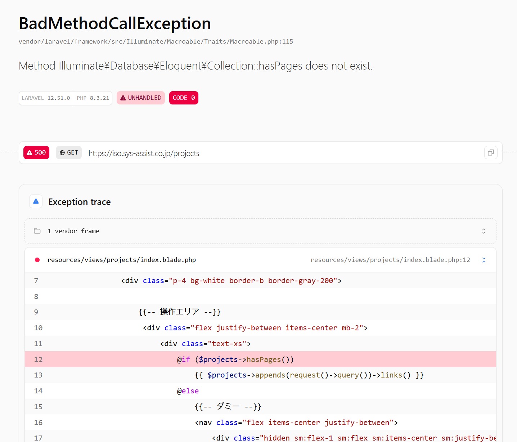Click the PHP 8.3.21 version badge
The width and height of the screenshot is (517, 442).
93,98
